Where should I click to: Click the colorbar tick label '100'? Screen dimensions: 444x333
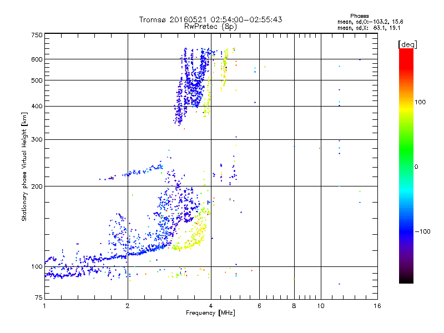pos(420,102)
